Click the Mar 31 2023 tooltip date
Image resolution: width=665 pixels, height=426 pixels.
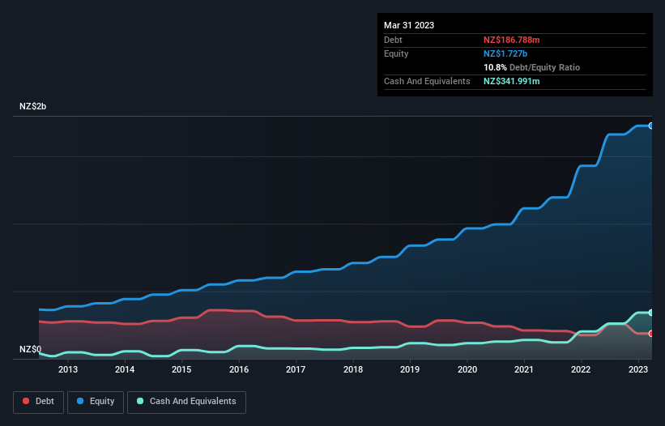(x=409, y=25)
